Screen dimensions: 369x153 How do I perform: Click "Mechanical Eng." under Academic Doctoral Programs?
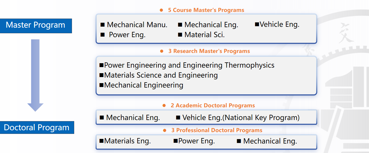click(x=133, y=118)
